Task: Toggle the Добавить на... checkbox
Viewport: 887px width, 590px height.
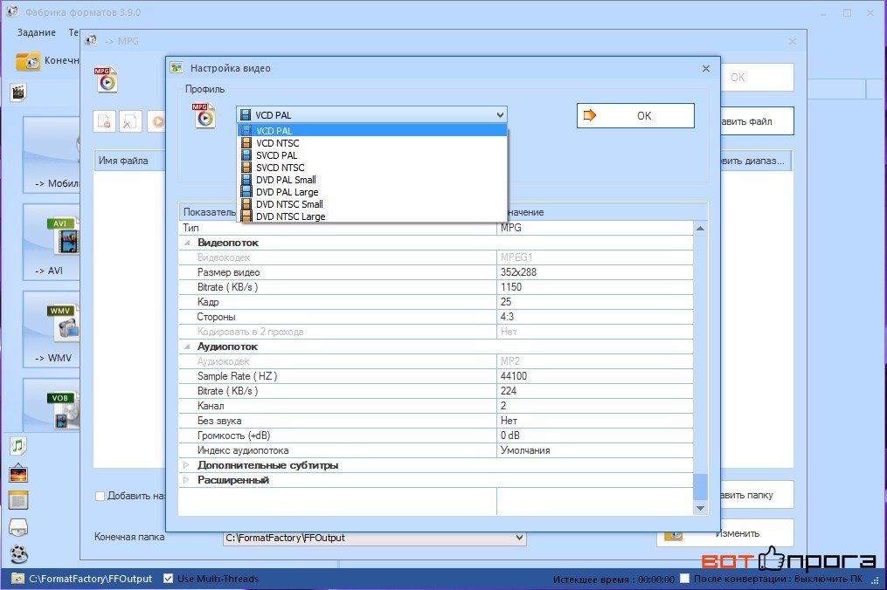Action: pos(100,497)
